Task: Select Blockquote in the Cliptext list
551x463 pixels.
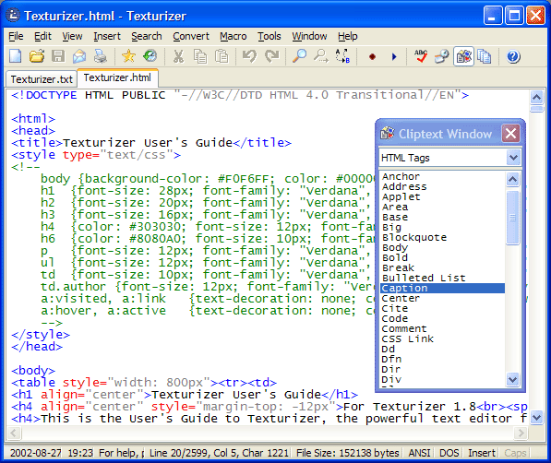Action: coord(442,237)
